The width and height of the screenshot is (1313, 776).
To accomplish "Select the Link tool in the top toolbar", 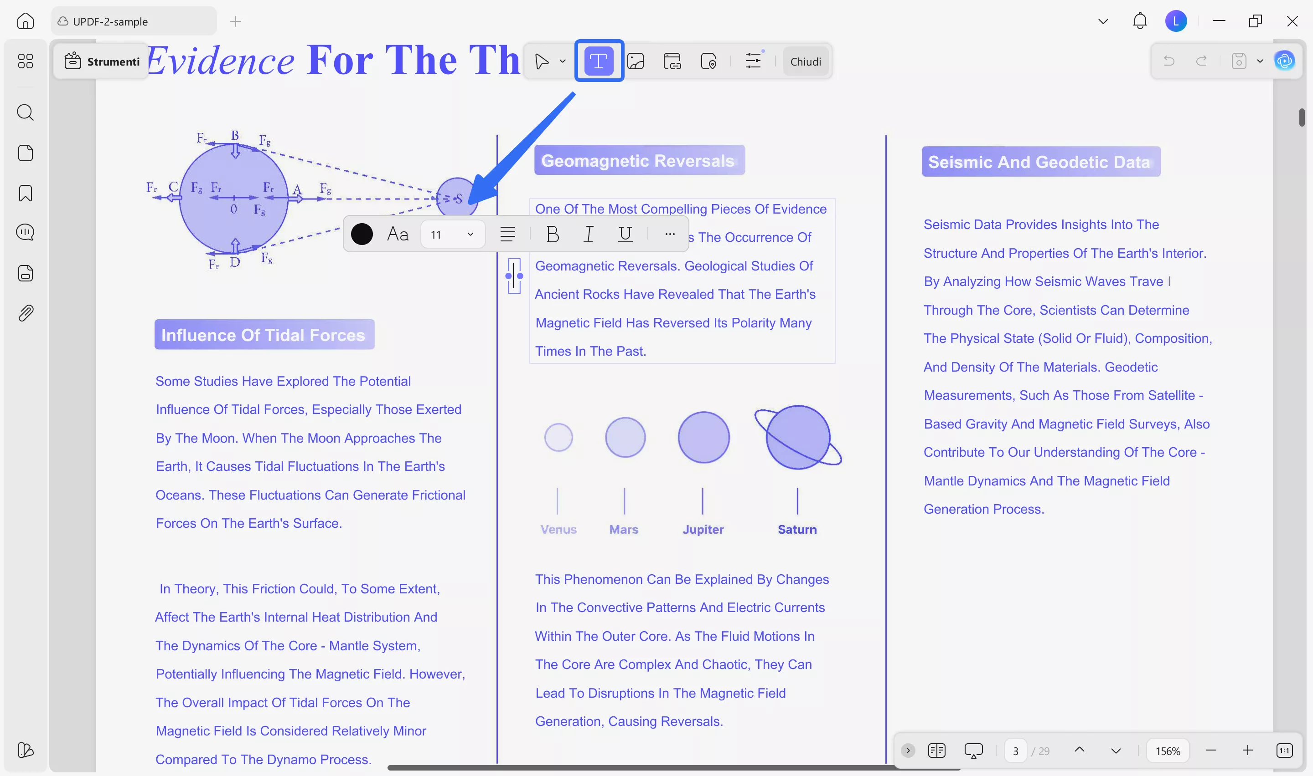I will pos(672,61).
